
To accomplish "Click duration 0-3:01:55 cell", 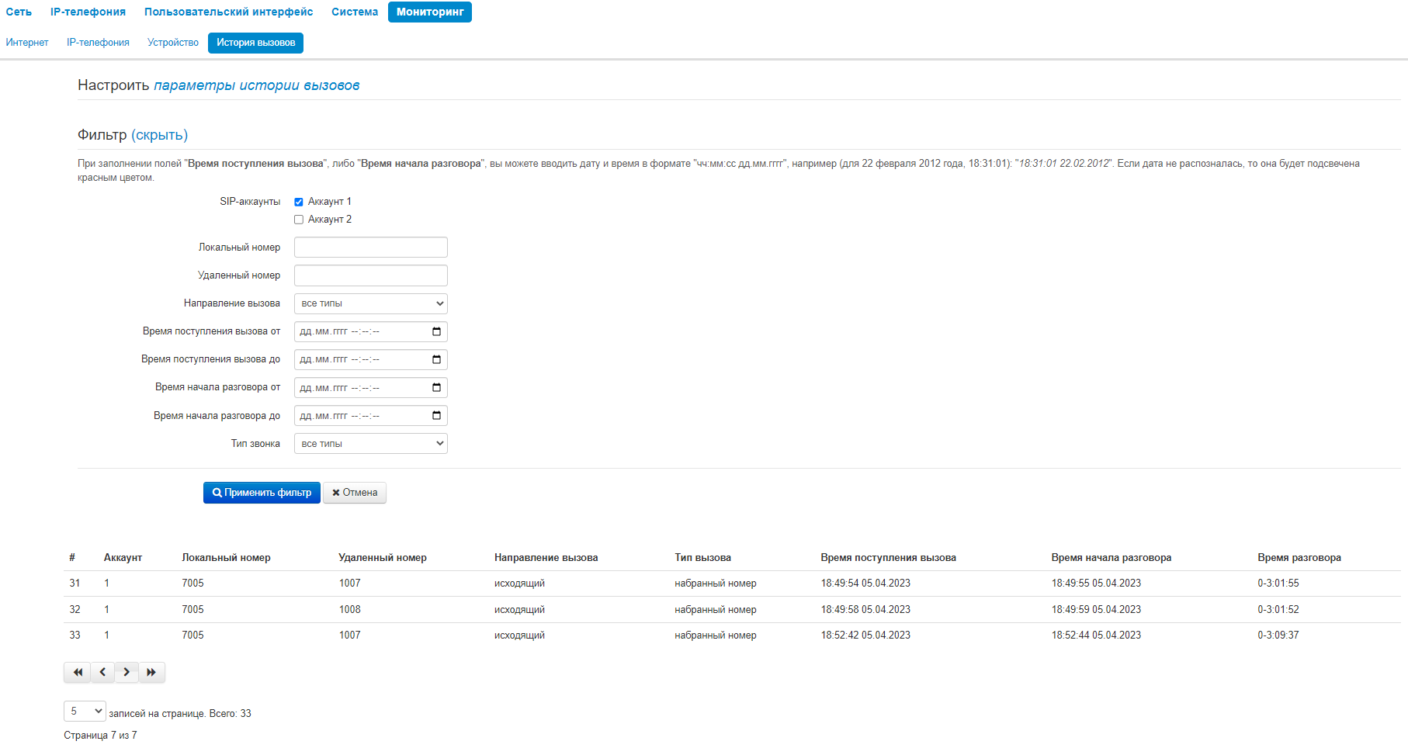I will [1278, 584].
